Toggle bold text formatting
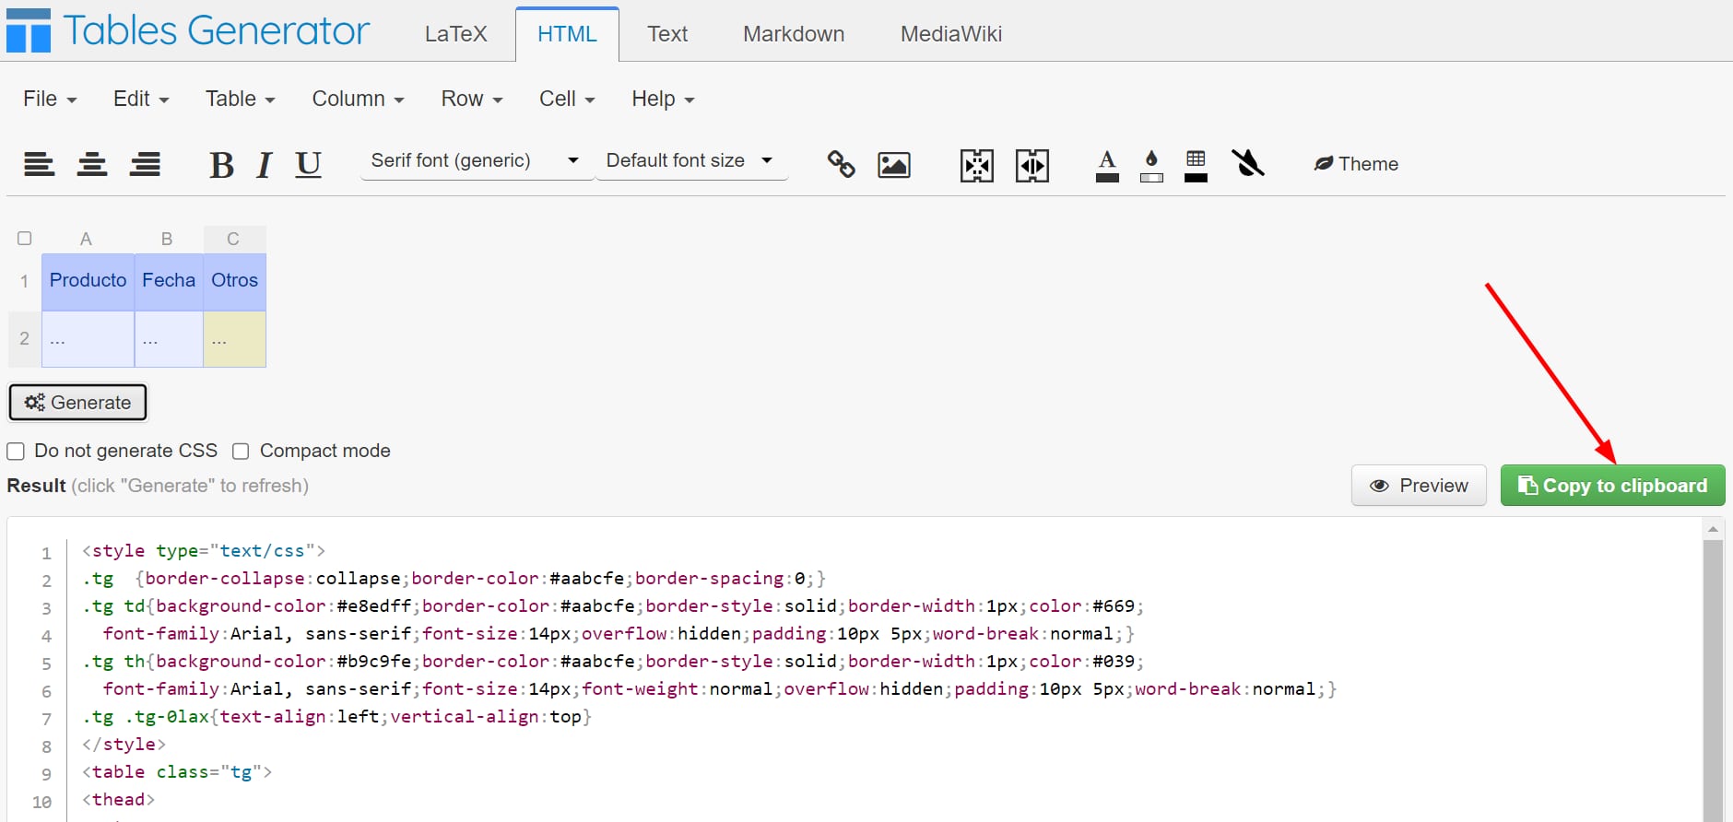 pyautogui.click(x=221, y=165)
